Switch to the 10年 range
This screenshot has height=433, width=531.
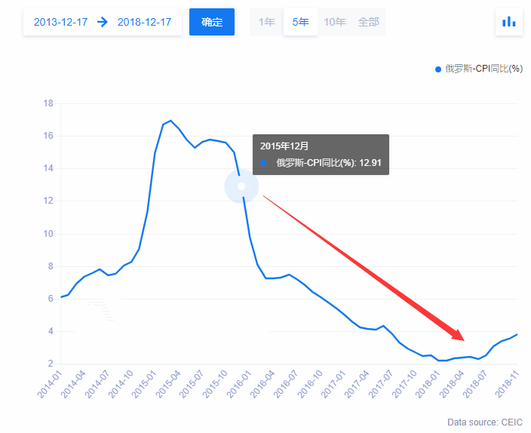point(334,22)
